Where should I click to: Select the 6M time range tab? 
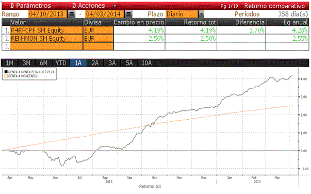coord(44,63)
